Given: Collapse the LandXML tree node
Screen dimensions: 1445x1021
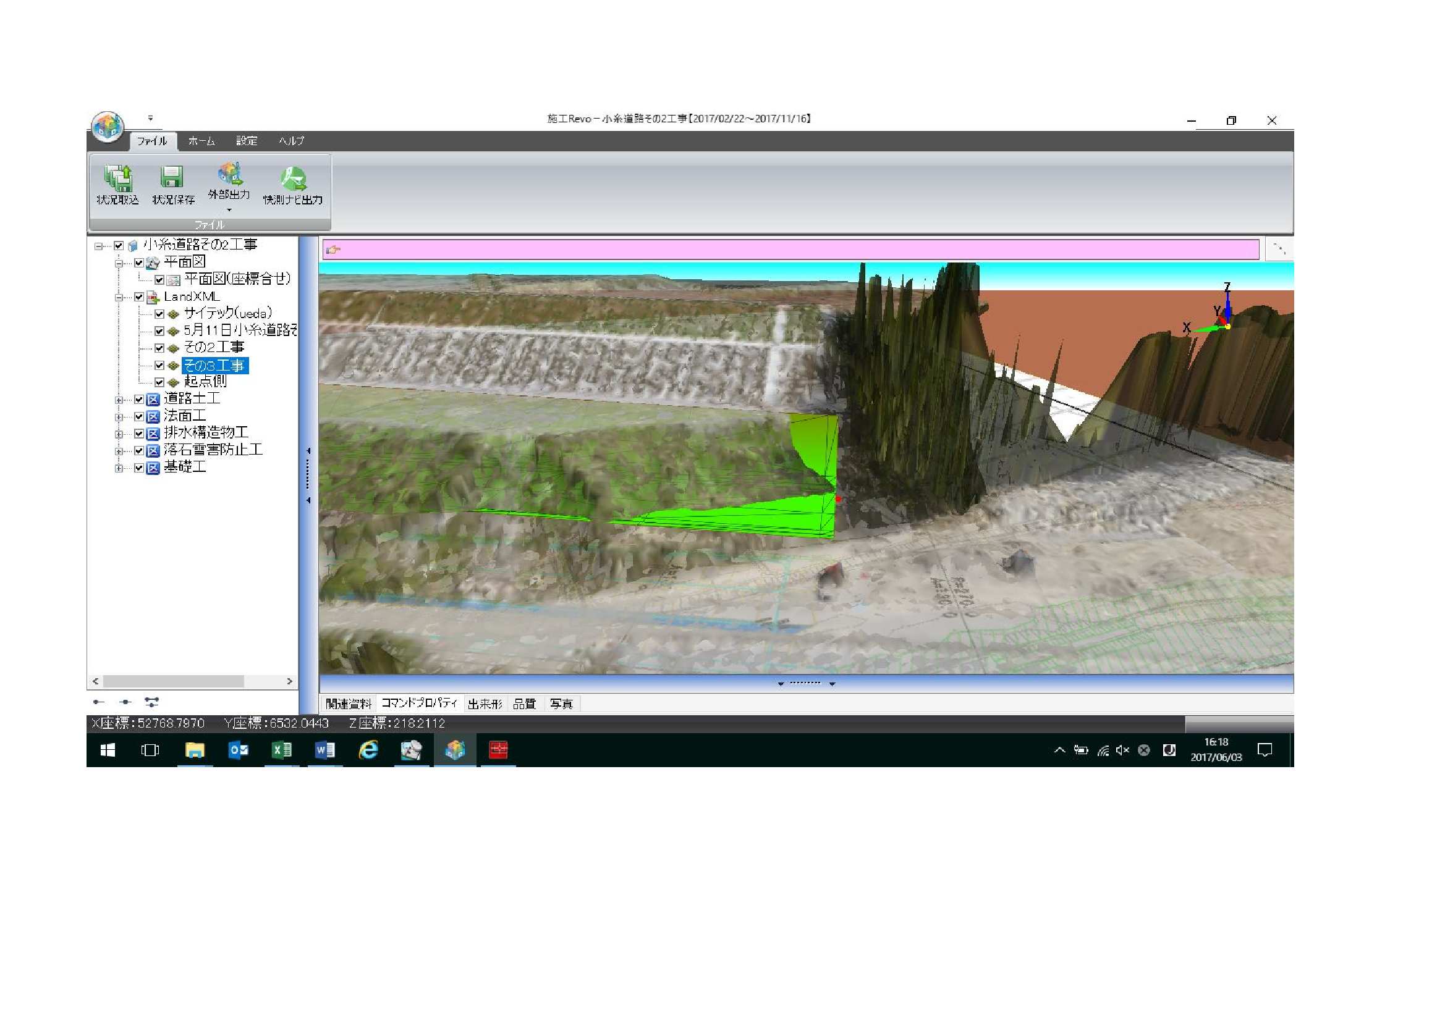Looking at the screenshot, I should [x=118, y=298].
